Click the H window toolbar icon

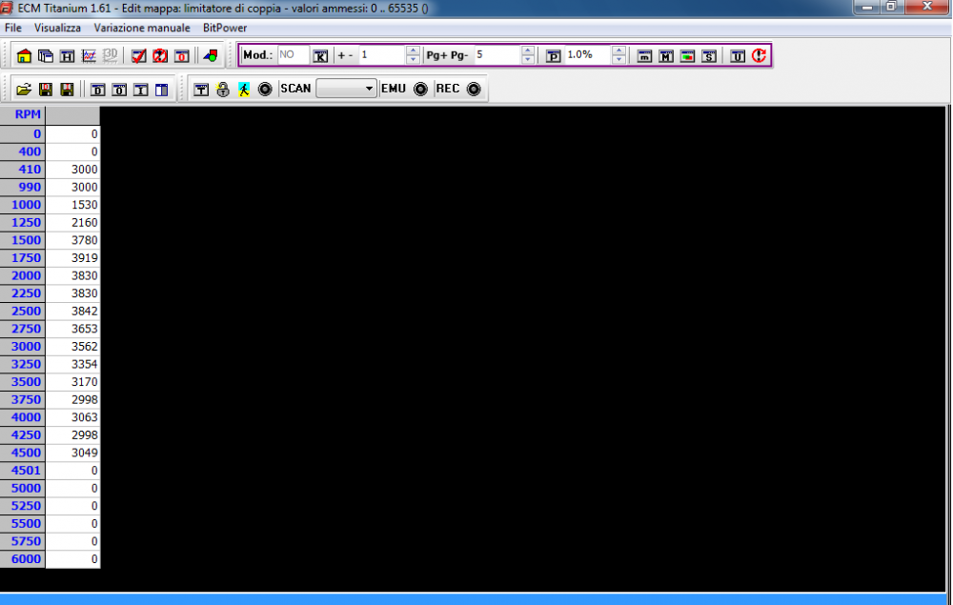click(x=67, y=56)
